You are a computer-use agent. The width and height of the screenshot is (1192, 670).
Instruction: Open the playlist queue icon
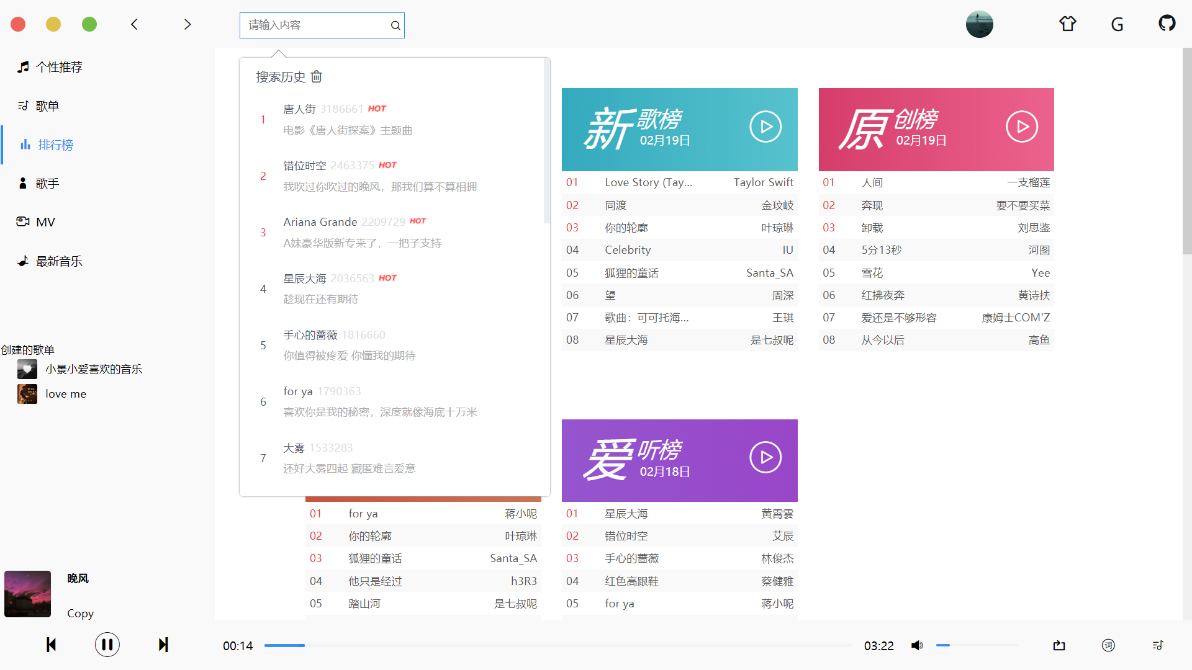(1157, 646)
